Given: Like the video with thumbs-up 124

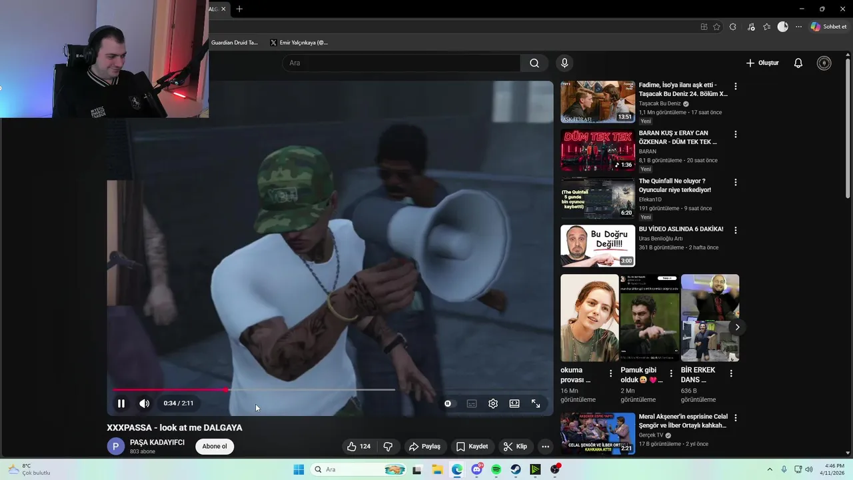Looking at the screenshot, I should (359, 447).
